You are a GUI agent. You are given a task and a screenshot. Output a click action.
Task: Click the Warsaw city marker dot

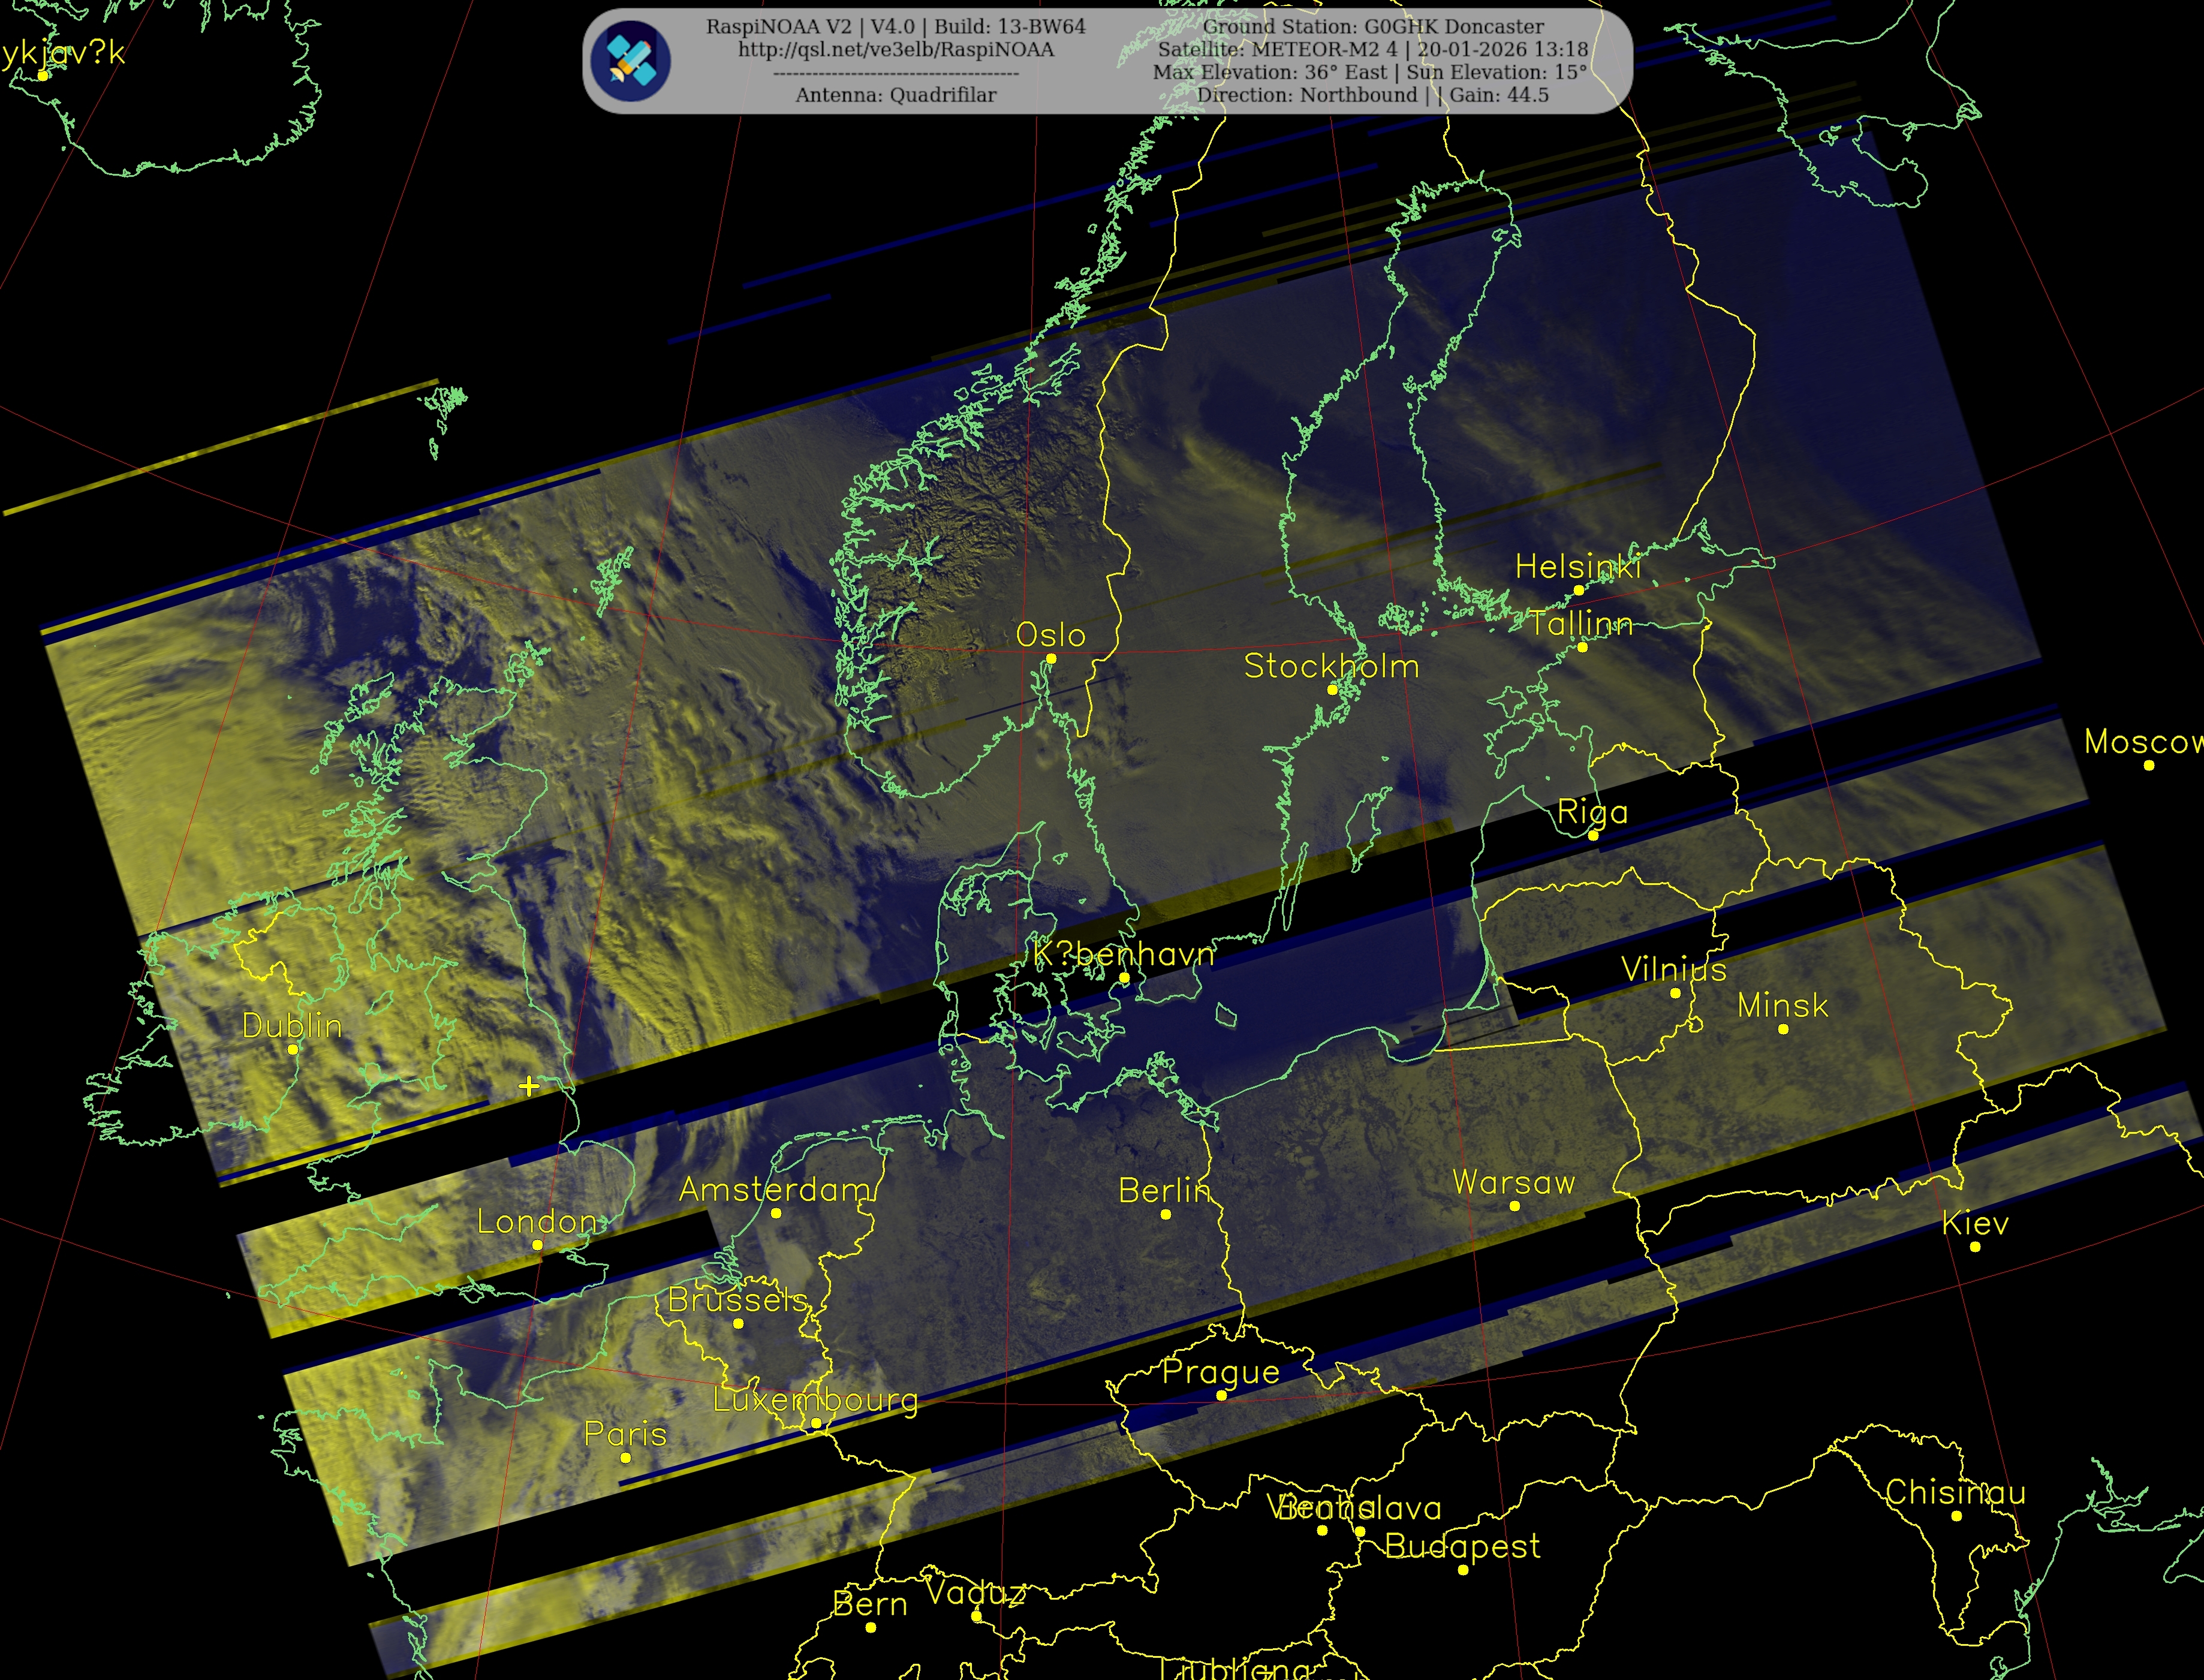1514,1207
